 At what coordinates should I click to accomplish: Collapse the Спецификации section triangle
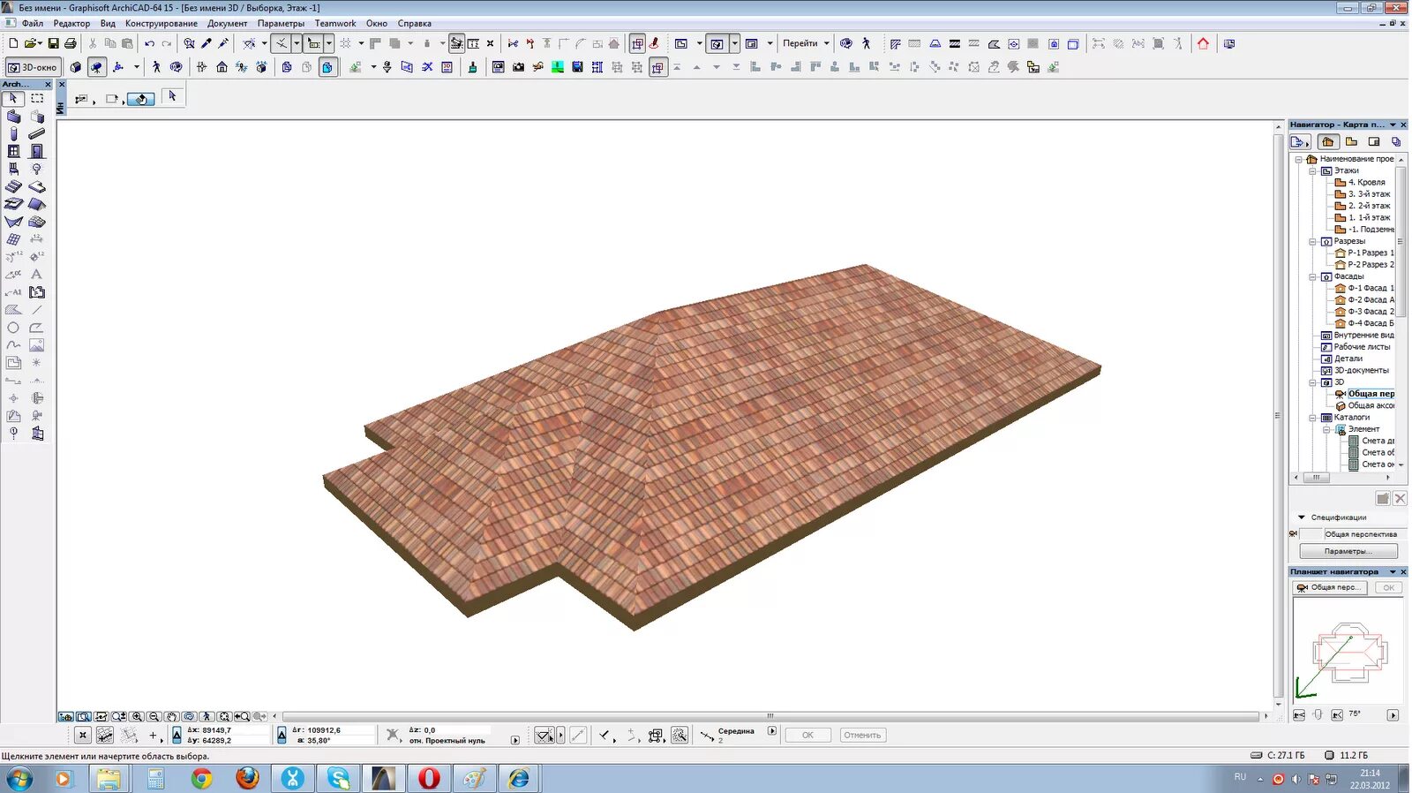coord(1301,517)
